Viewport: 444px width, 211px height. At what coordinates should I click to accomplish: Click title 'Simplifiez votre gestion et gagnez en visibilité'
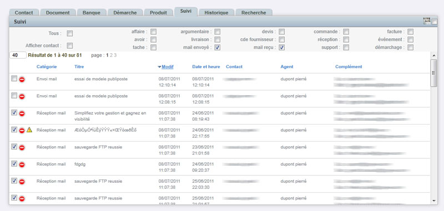(110, 116)
